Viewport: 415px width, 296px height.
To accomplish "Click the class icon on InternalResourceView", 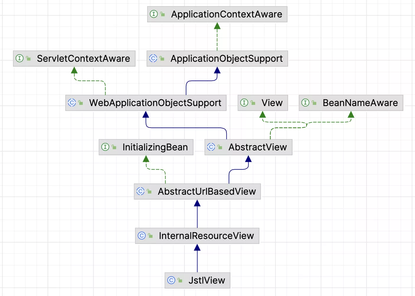I will pos(142,235).
